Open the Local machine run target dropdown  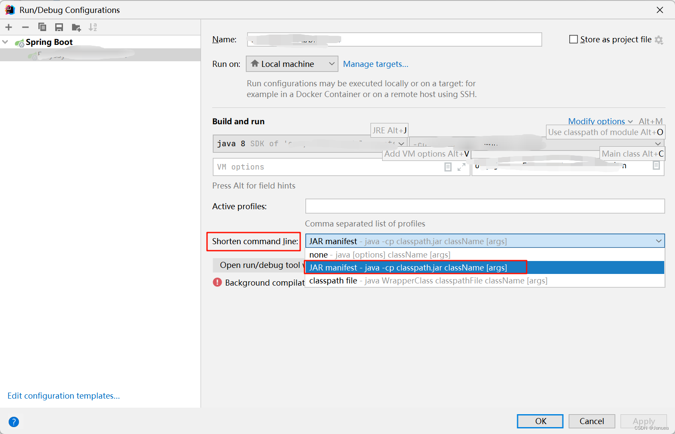292,64
